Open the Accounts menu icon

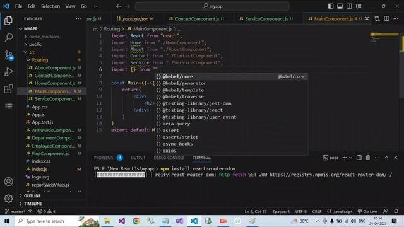[8, 182]
